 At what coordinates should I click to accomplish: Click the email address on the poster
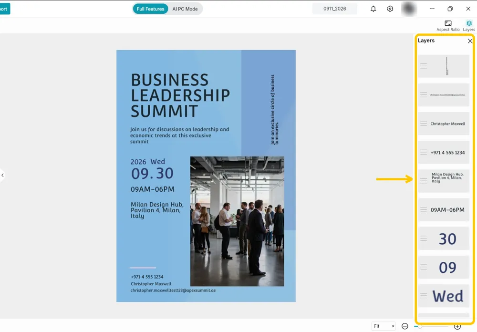tap(173, 290)
